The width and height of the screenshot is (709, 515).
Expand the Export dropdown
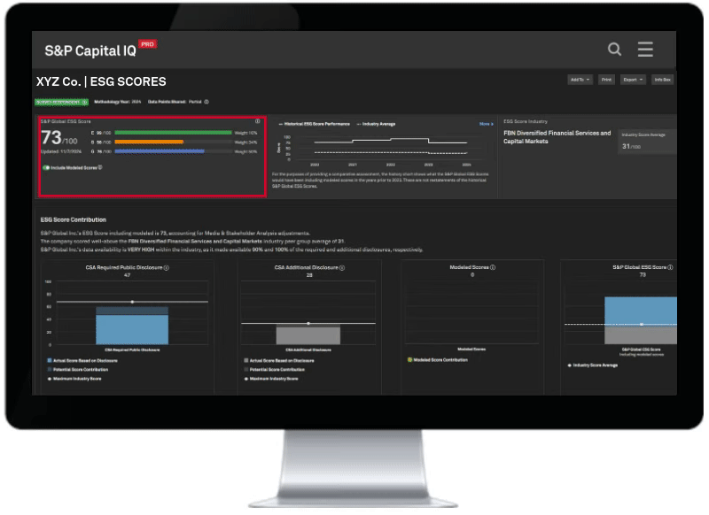(633, 80)
